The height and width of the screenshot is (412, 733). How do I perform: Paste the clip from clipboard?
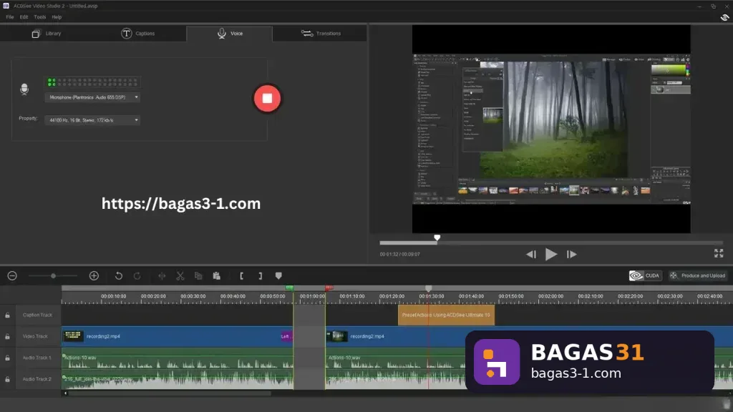tap(216, 275)
